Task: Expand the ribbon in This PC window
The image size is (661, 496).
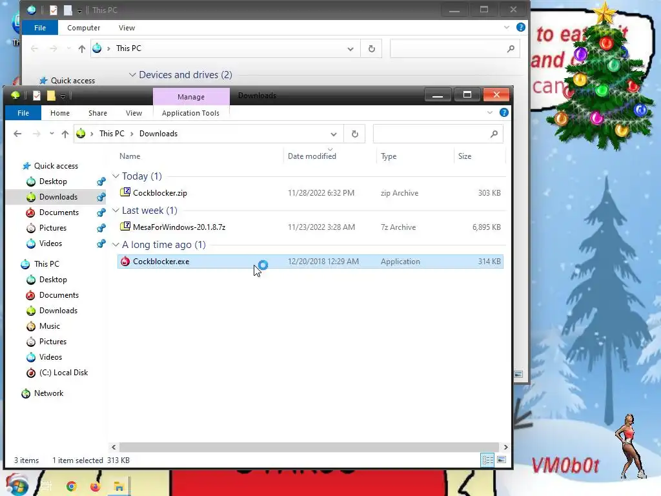Action: [506, 27]
